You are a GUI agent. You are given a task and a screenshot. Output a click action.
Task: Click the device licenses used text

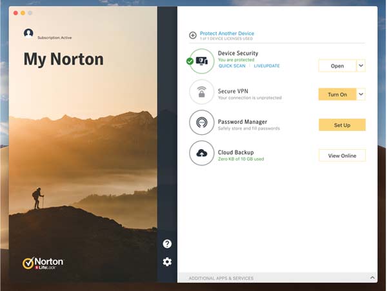tap(226, 39)
